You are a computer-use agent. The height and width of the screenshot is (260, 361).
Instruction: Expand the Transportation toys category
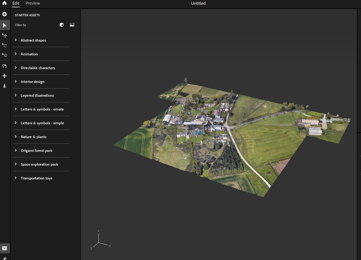pyautogui.click(x=36, y=178)
